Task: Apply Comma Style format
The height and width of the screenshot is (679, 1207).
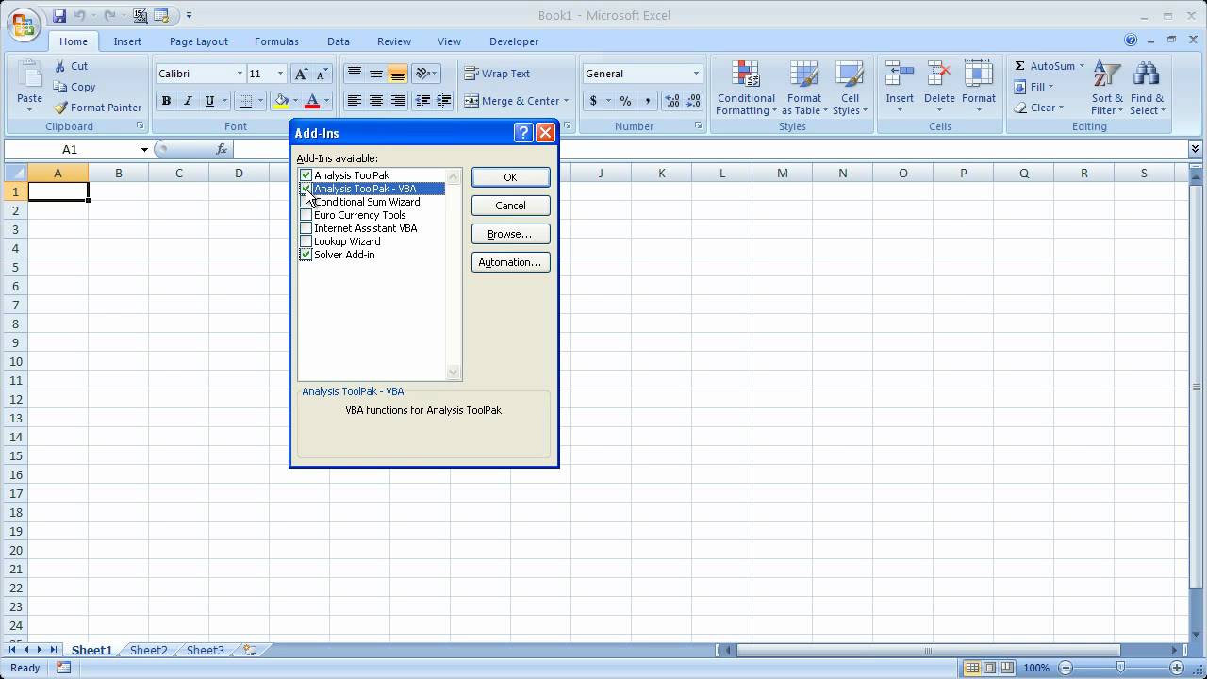Action: [x=647, y=101]
